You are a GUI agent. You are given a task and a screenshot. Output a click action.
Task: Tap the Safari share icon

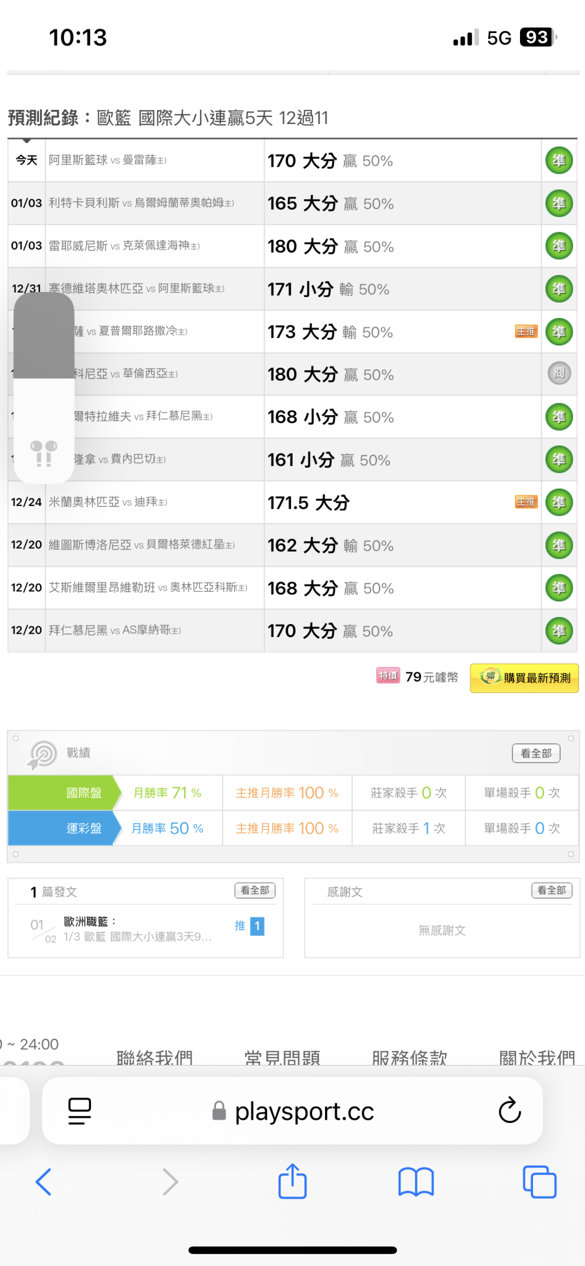coord(292,1181)
